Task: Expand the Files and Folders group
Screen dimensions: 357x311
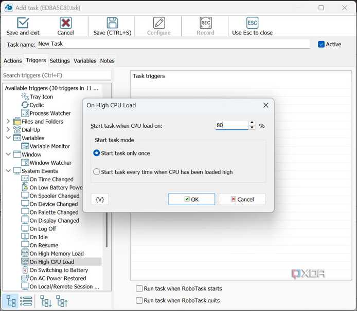Action: (x=8, y=121)
